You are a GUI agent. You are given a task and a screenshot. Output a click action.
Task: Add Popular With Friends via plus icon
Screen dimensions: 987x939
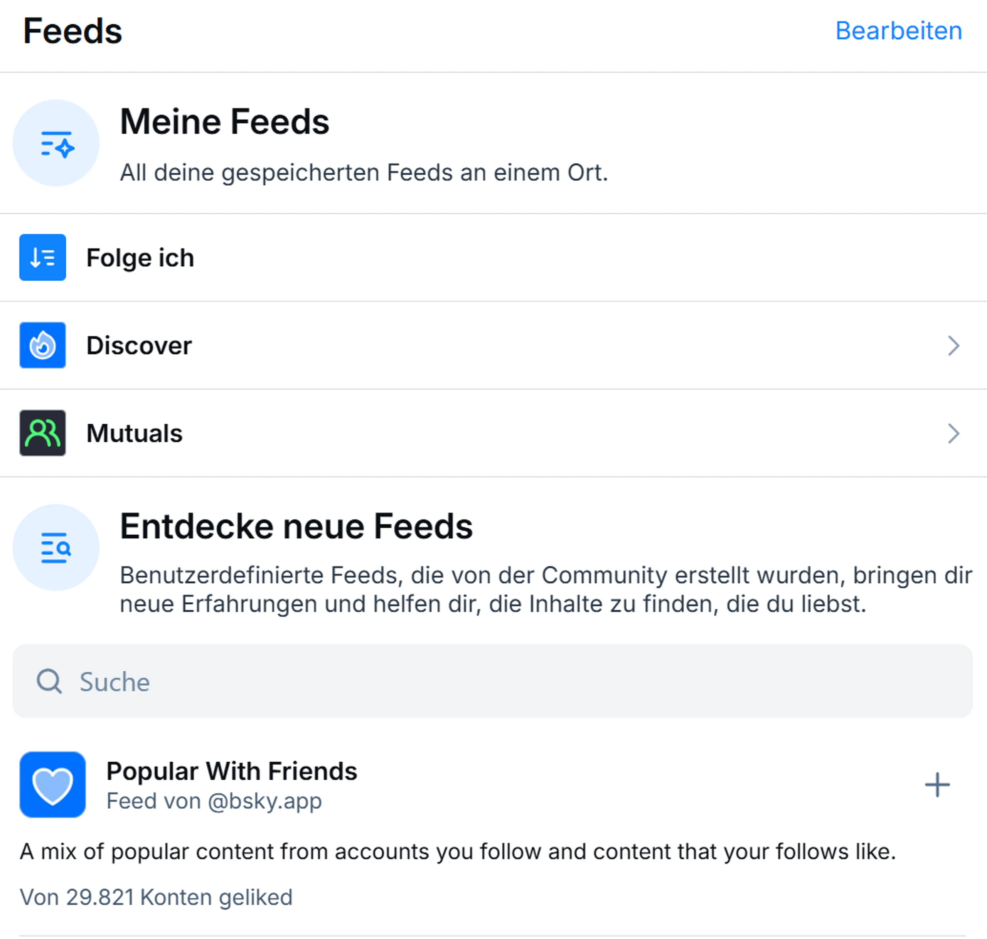(937, 785)
